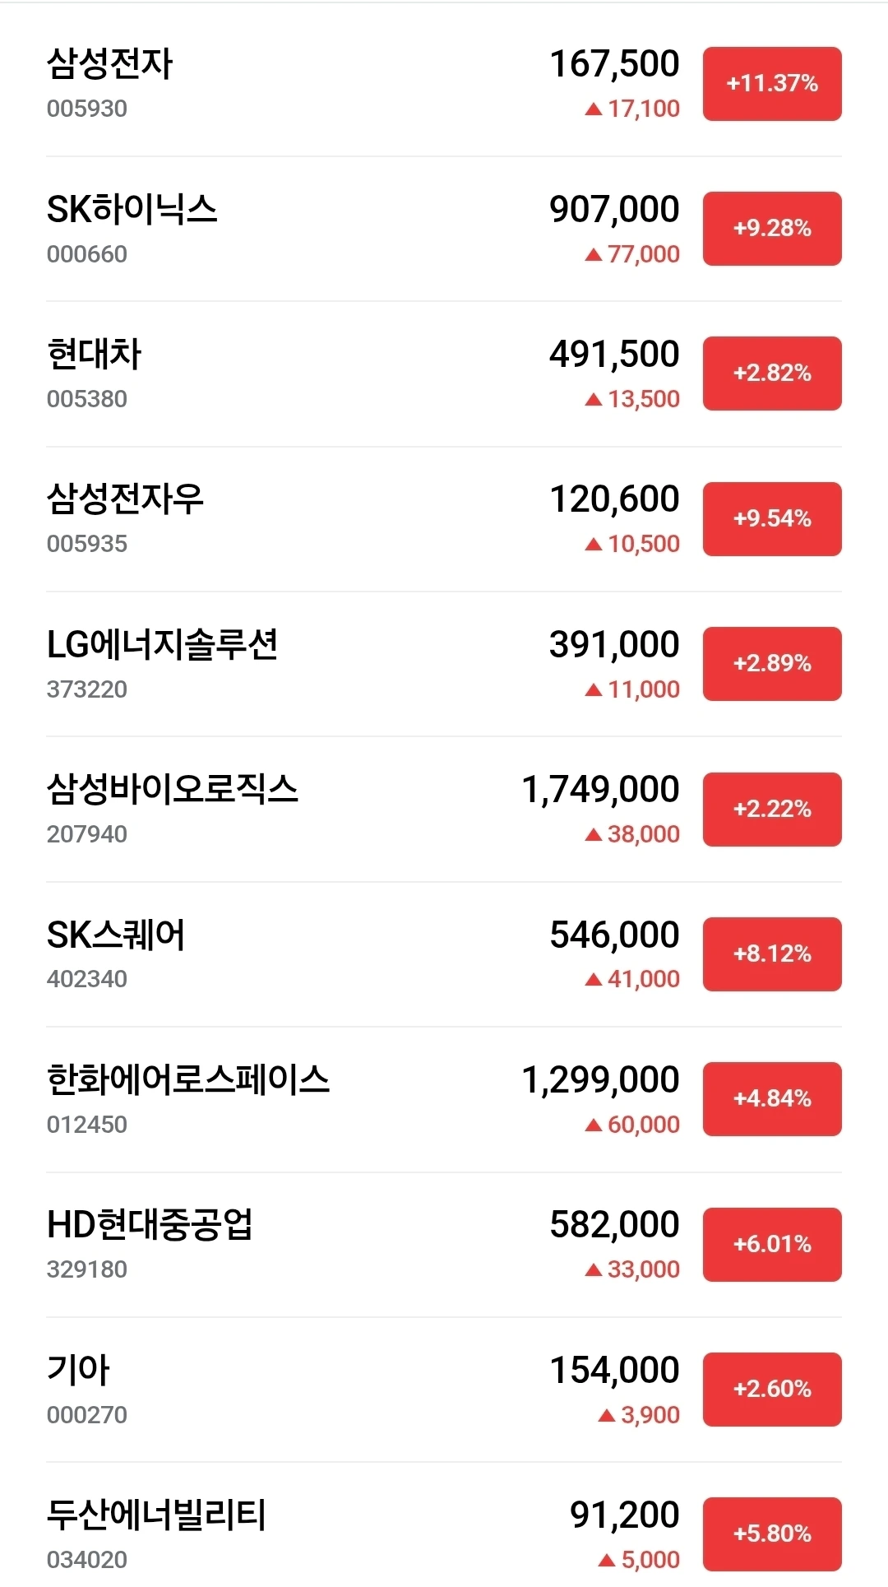
Task: Open HD현대중공업 stock details
Action: click(150, 1225)
